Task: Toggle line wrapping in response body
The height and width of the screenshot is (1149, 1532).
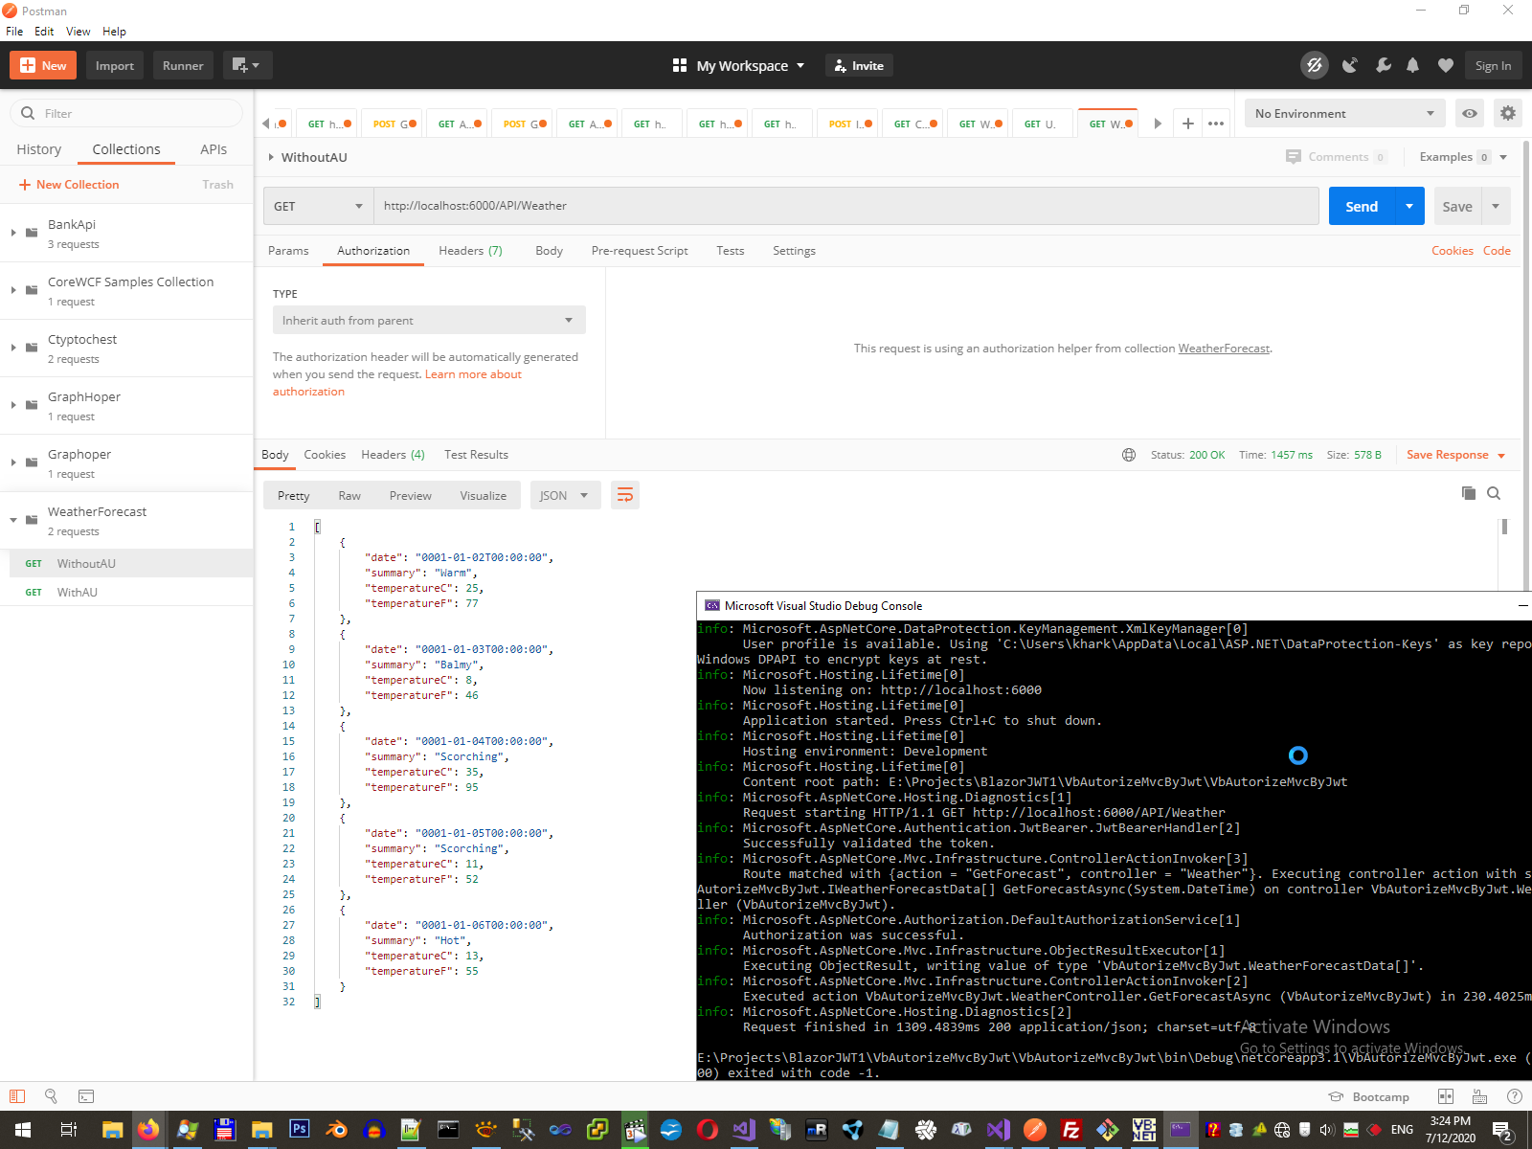Action: pos(625,495)
